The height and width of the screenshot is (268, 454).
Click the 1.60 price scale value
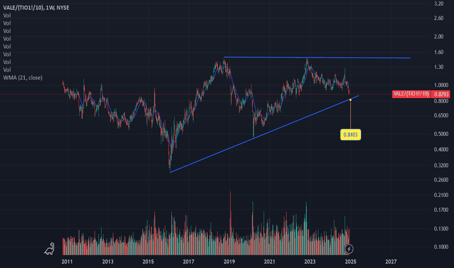click(x=438, y=52)
